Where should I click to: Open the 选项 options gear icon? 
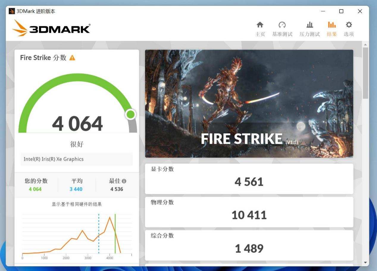[349, 25]
